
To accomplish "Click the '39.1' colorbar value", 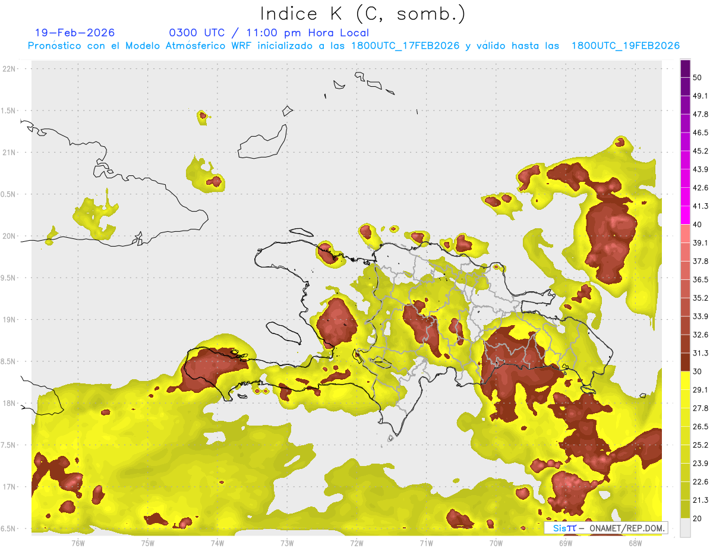I will pyautogui.click(x=700, y=243).
